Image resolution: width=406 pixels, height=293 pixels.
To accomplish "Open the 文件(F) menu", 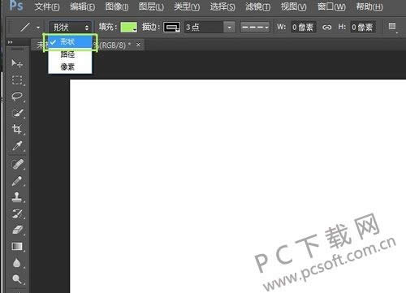I will [x=47, y=6].
